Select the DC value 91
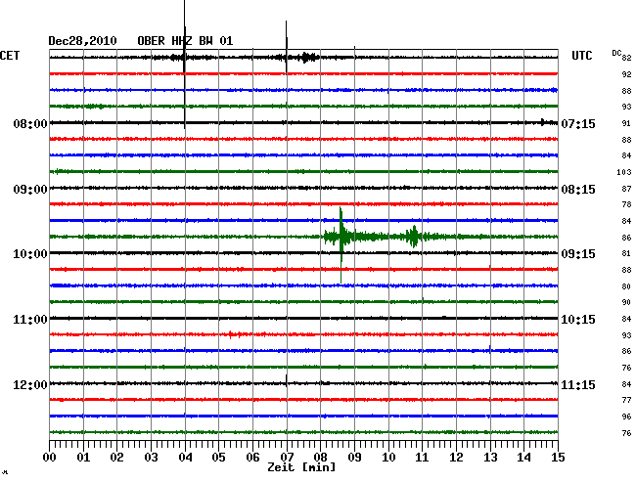636x483 pixels. (x=626, y=123)
